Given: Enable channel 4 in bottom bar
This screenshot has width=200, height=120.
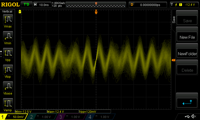Looking at the screenshot, I should point(99,117).
